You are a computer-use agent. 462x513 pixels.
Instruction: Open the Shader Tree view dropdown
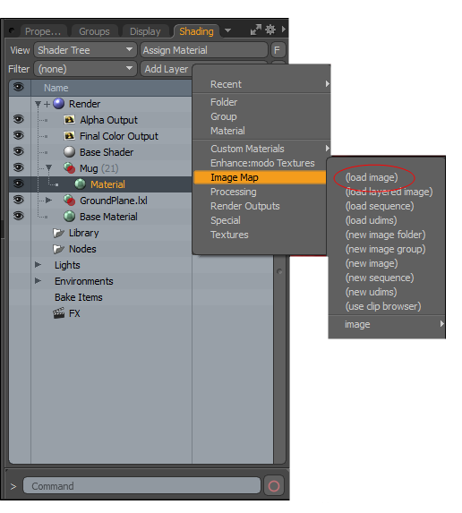click(x=85, y=50)
